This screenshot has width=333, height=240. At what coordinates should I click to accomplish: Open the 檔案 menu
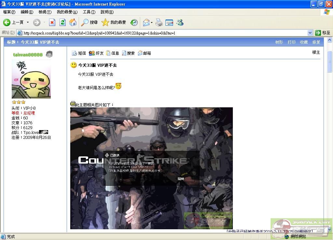(x=9, y=12)
